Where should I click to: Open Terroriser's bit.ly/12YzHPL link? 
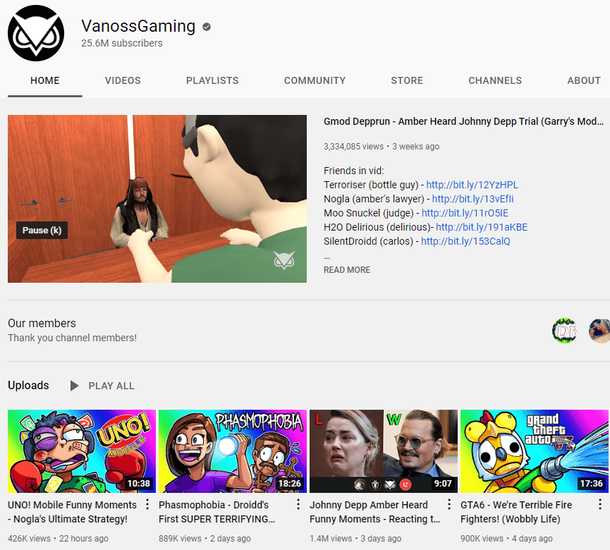(x=472, y=185)
